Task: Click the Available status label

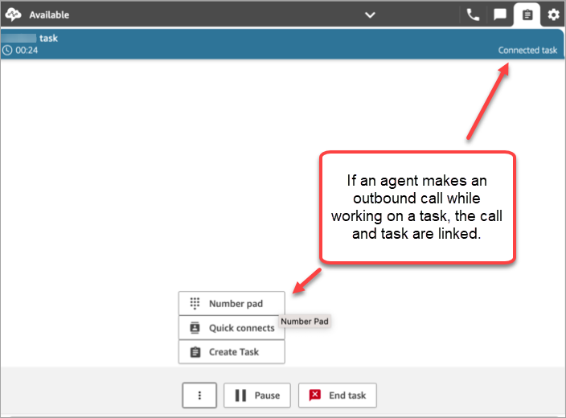Action: point(49,14)
